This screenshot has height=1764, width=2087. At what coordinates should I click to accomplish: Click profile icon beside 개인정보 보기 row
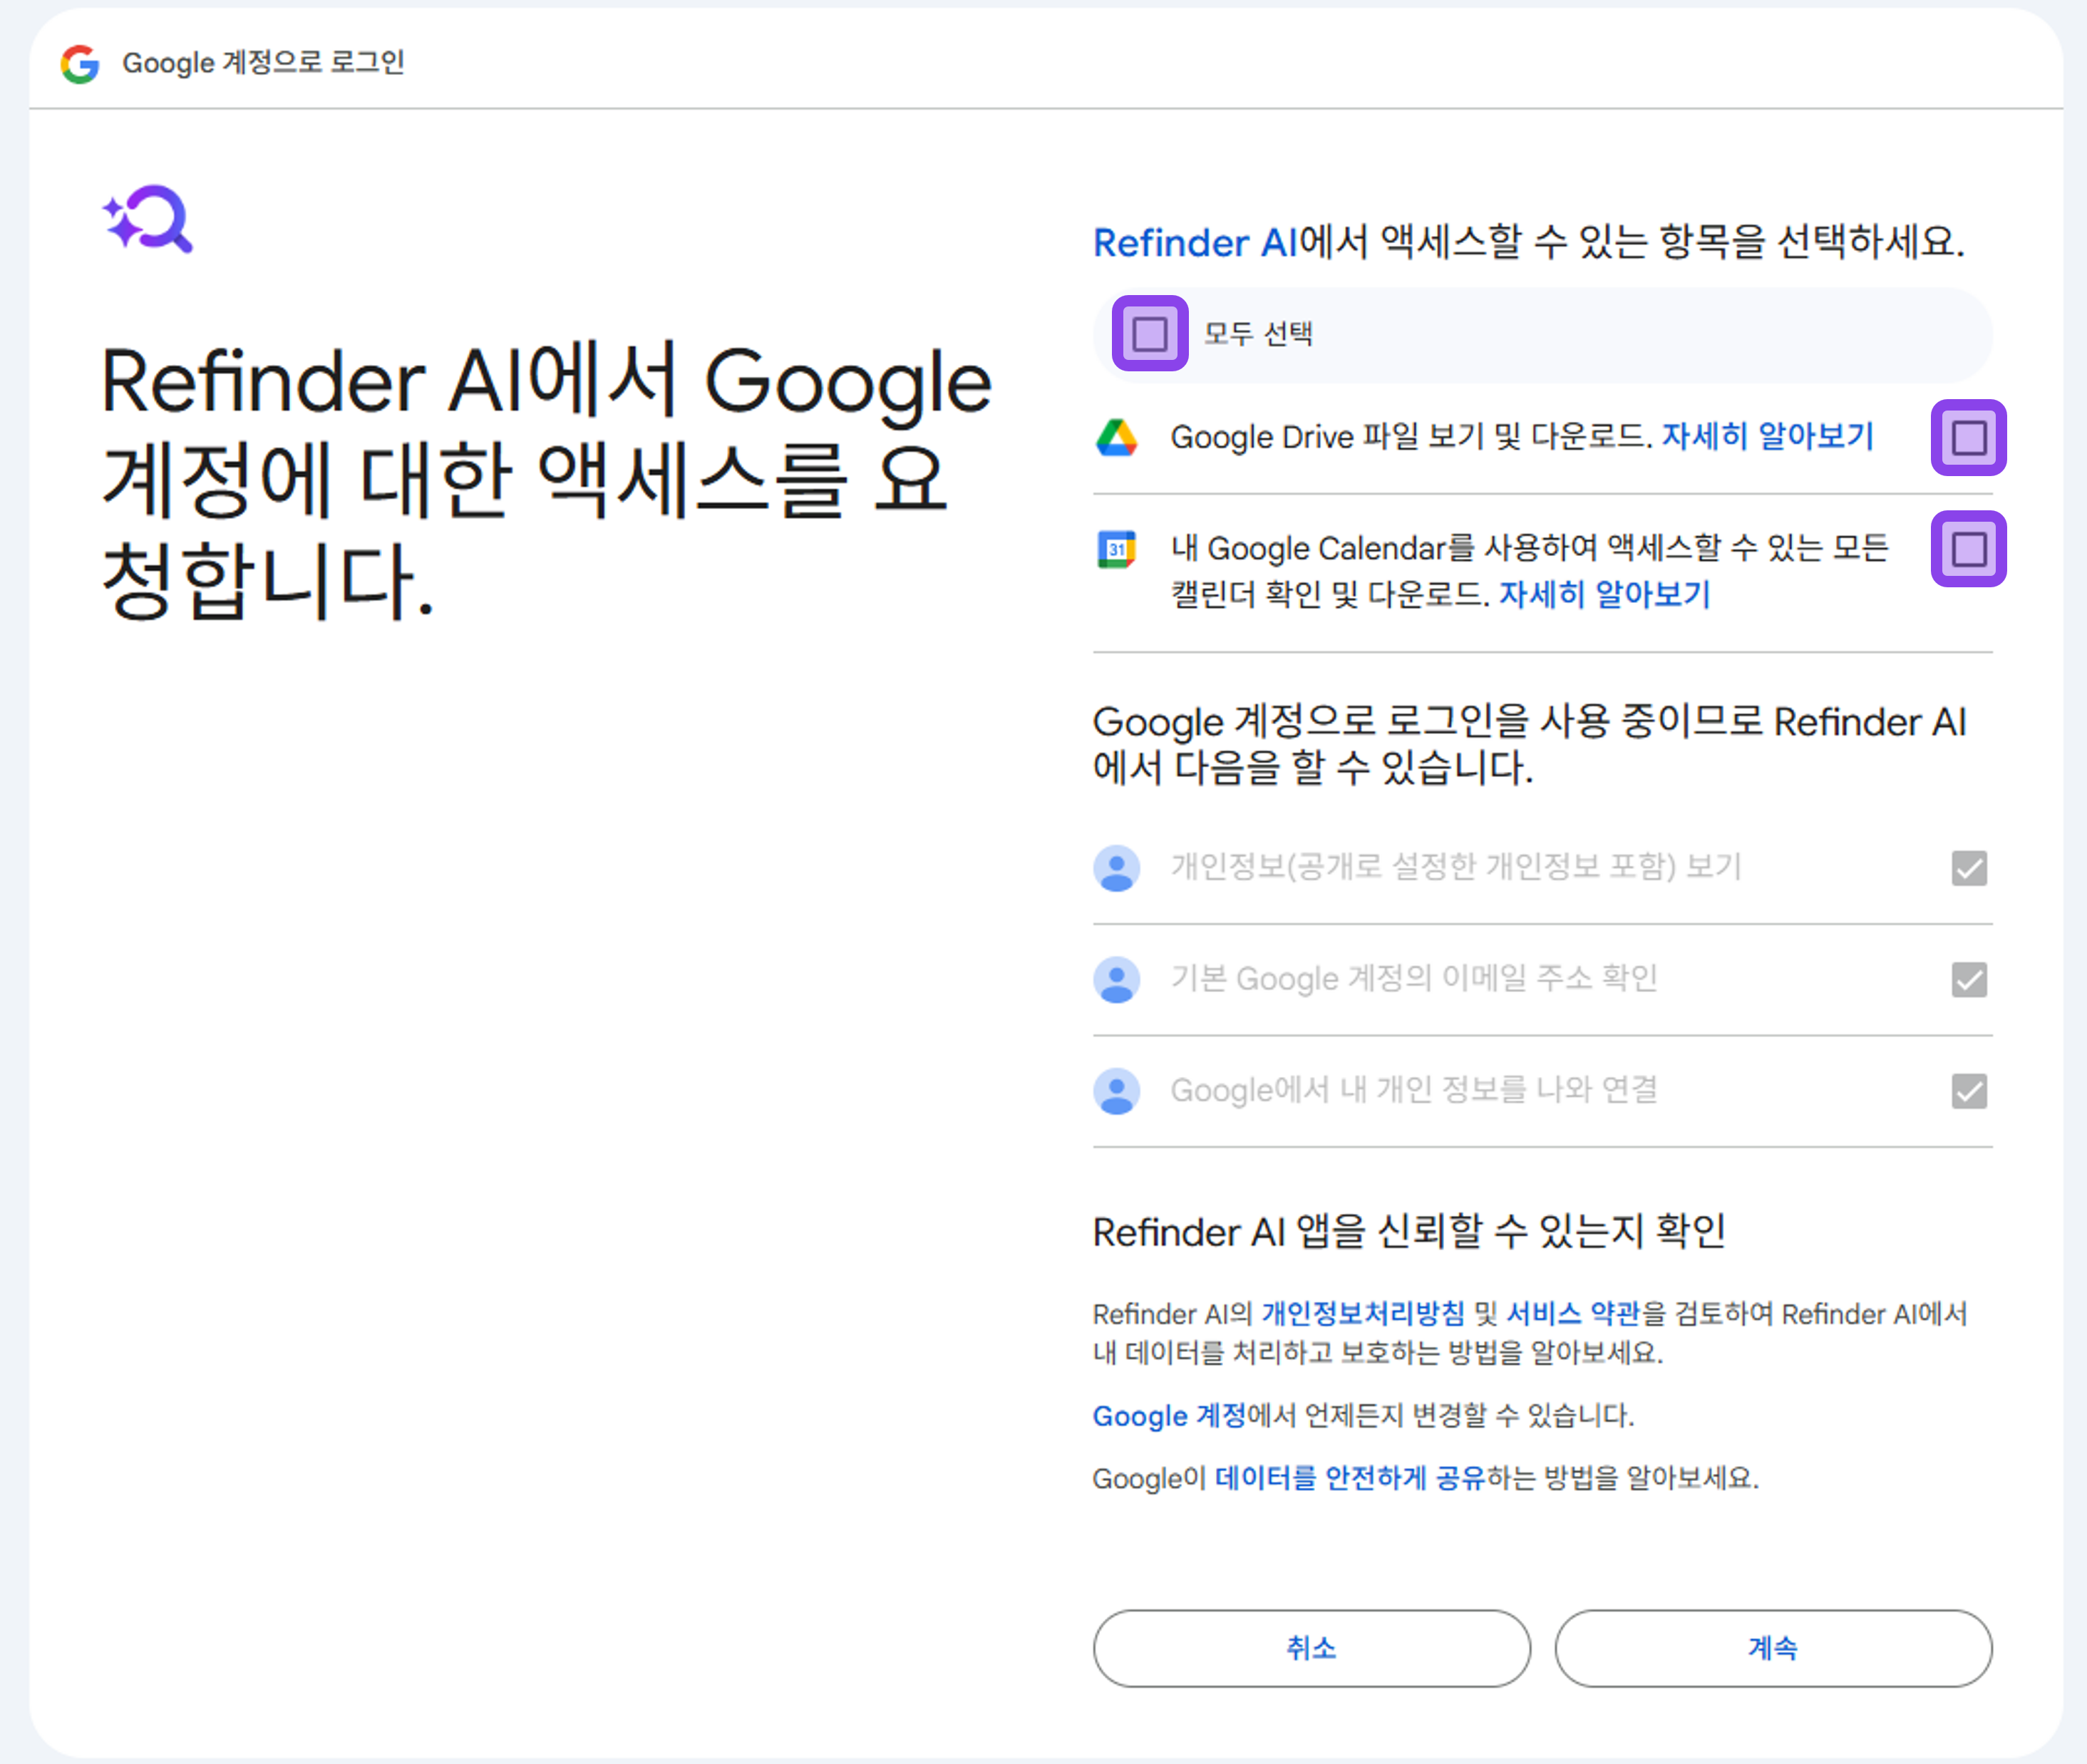[x=1117, y=868]
